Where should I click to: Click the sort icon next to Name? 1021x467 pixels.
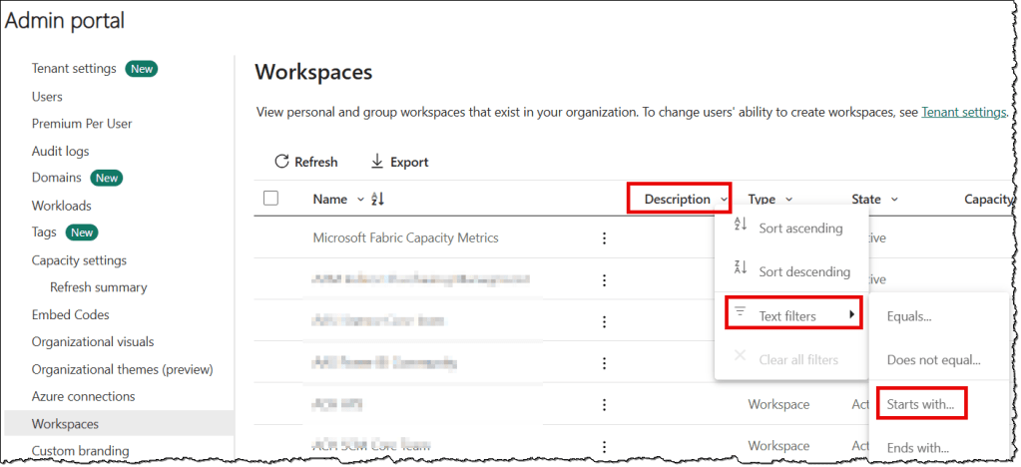click(377, 199)
